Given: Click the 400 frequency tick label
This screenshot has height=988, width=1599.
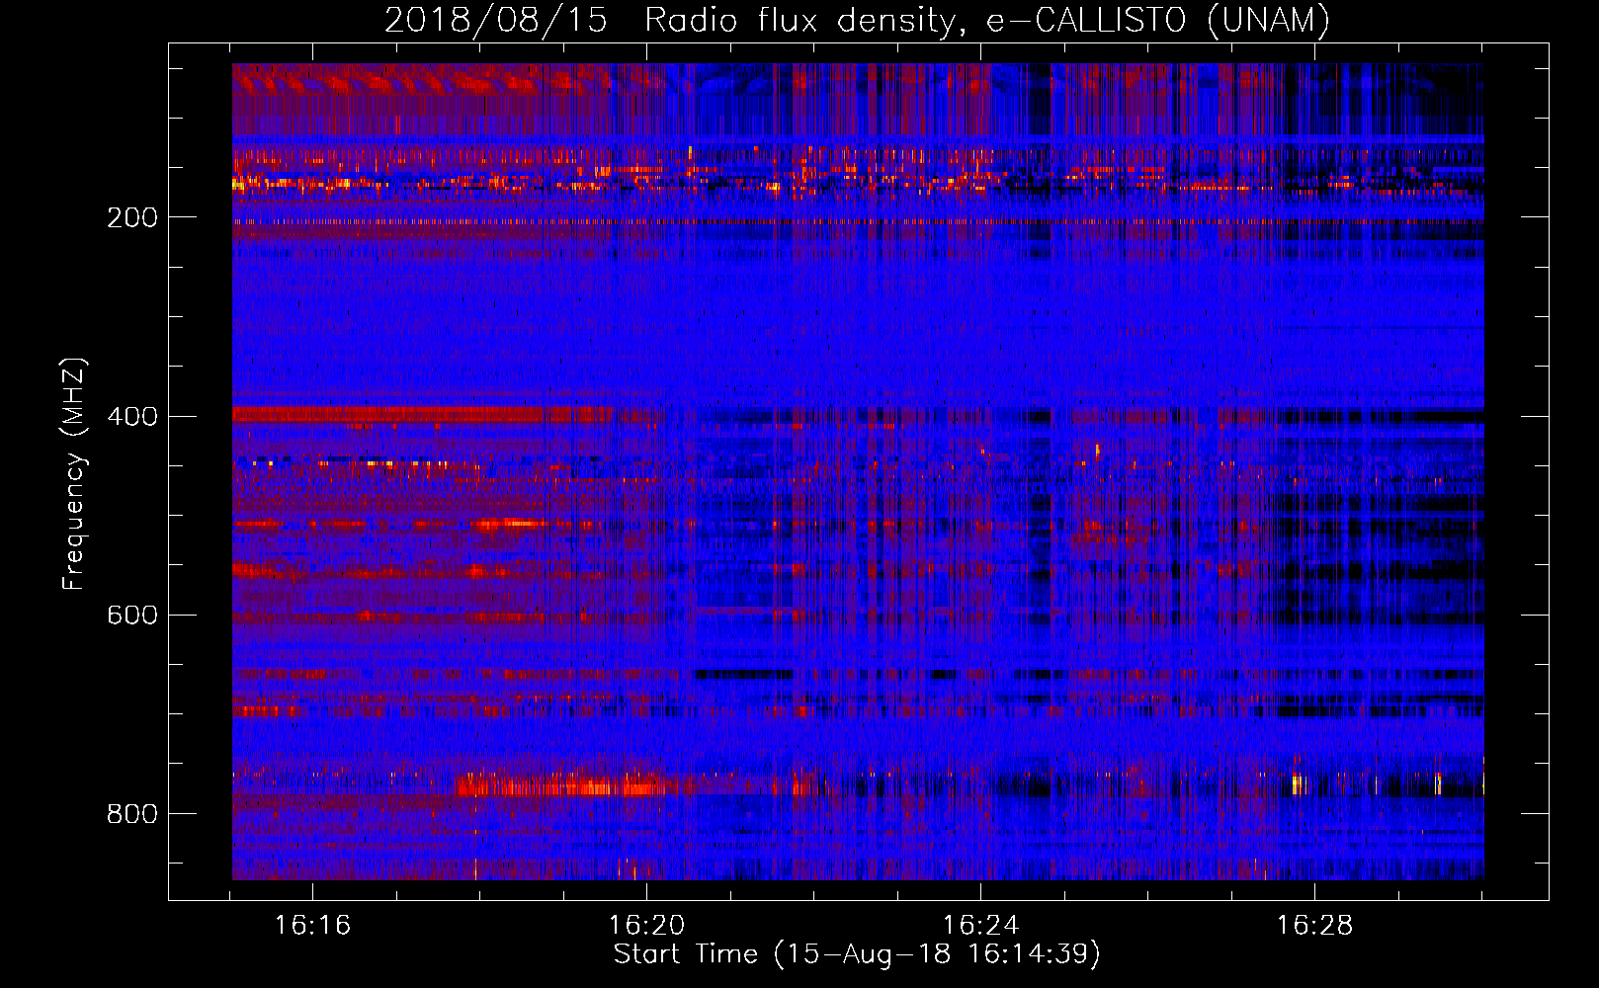Looking at the screenshot, I should pyautogui.click(x=132, y=416).
